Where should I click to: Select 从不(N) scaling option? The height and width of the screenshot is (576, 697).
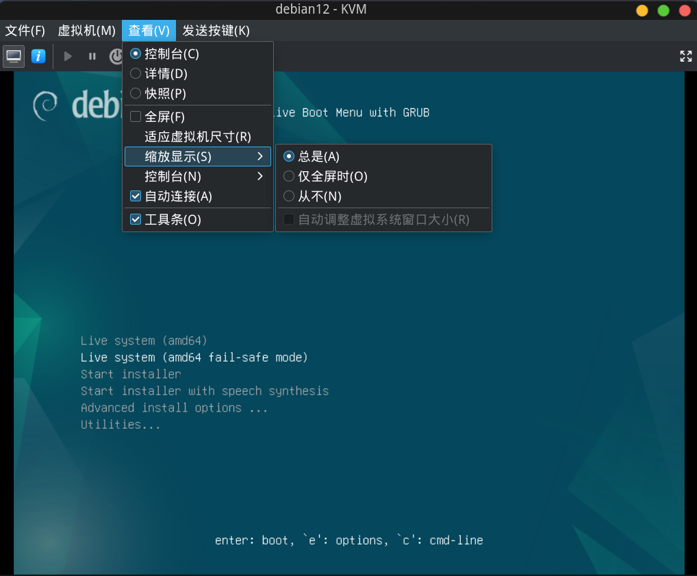(x=383, y=196)
